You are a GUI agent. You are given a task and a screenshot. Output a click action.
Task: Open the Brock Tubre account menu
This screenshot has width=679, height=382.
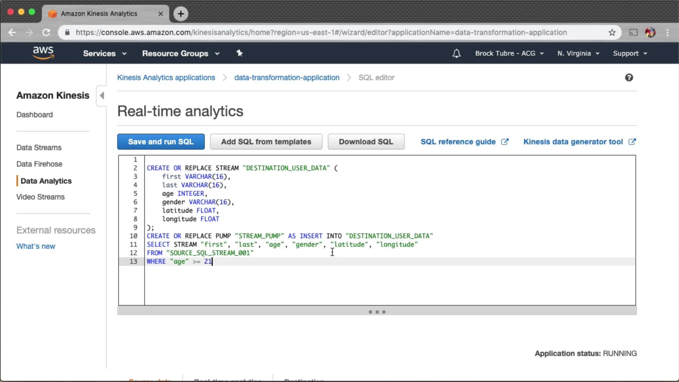(x=509, y=53)
